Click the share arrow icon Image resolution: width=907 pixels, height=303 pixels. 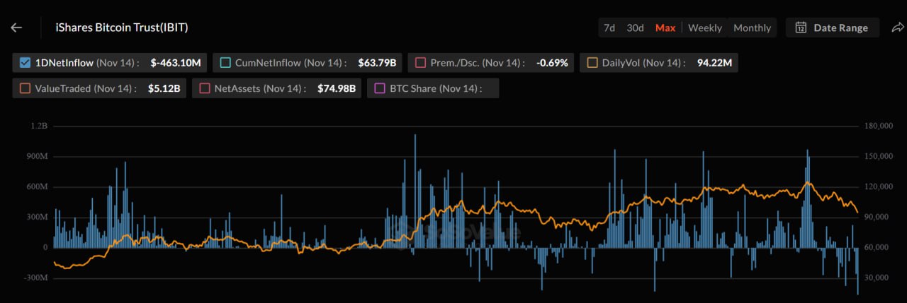pos(898,28)
